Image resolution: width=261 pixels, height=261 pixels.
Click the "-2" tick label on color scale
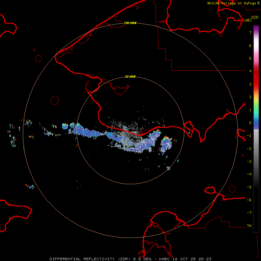(x=249, y=149)
